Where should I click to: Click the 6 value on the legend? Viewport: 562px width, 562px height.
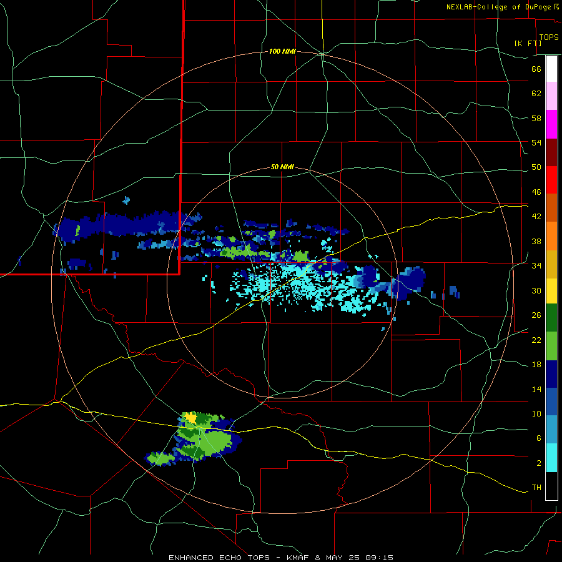[x=538, y=438]
